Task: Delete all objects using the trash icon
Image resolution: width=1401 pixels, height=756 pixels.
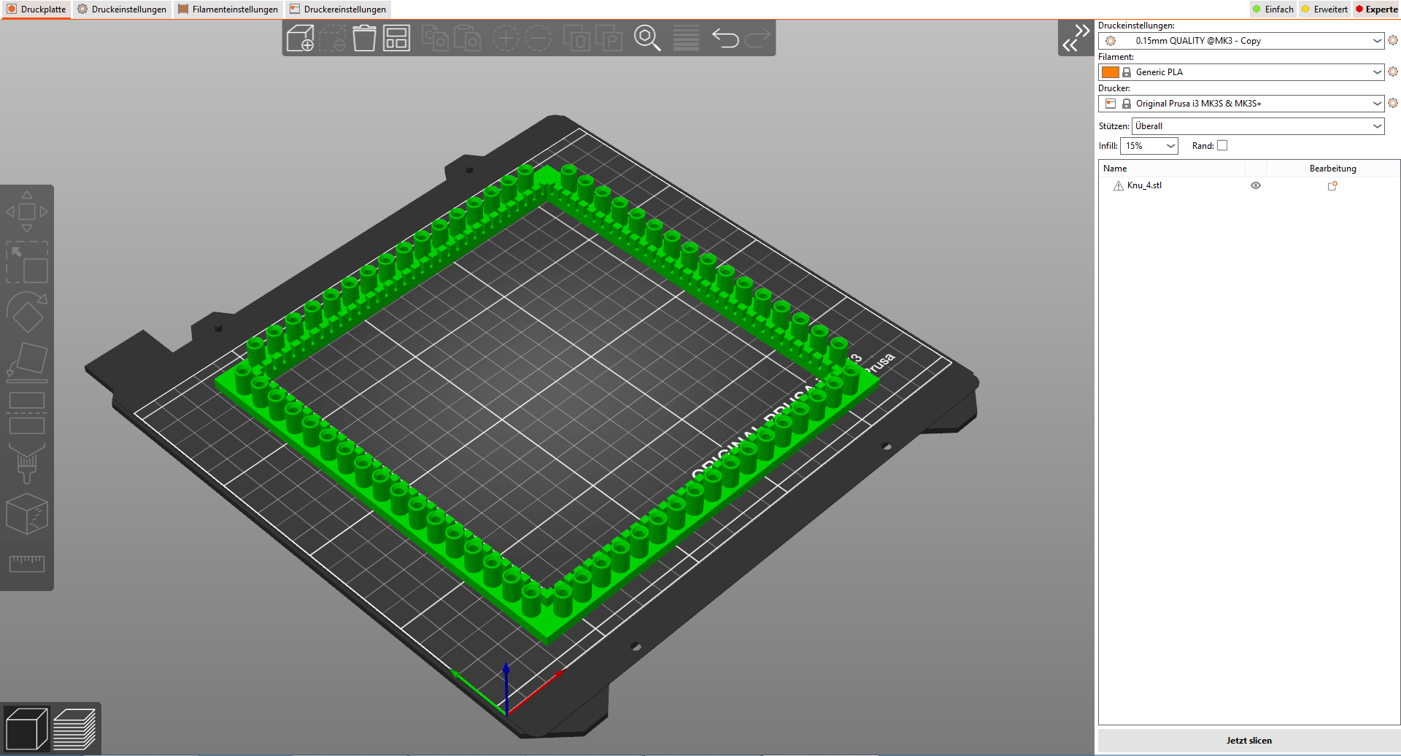Action: (364, 38)
